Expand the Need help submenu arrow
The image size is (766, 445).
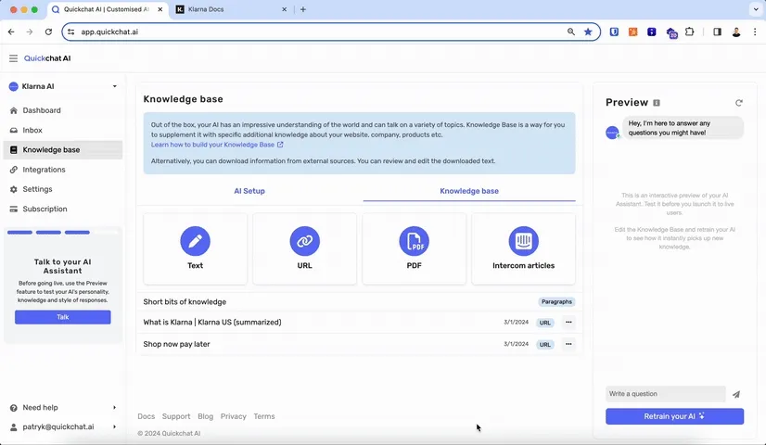point(115,407)
